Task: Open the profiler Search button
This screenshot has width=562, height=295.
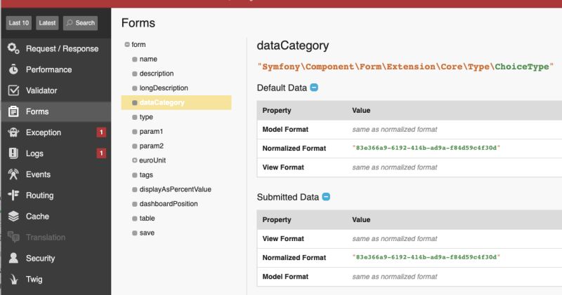Action: pyautogui.click(x=80, y=23)
